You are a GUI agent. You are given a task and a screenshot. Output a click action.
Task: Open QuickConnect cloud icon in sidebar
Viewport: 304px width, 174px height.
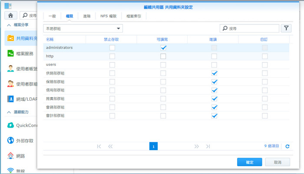(10, 125)
